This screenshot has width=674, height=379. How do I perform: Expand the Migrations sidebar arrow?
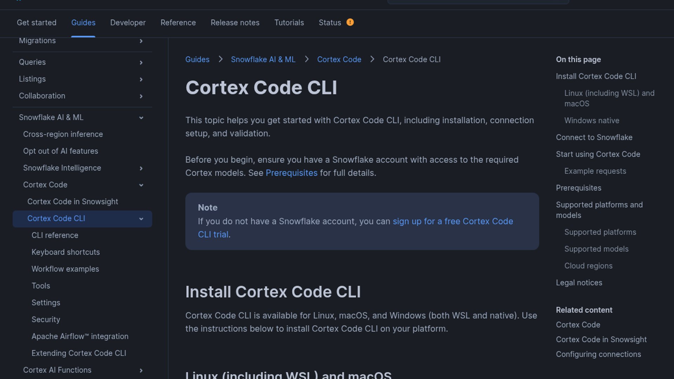coord(141,41)
